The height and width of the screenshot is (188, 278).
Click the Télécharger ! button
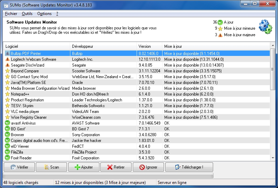(189, 167)
